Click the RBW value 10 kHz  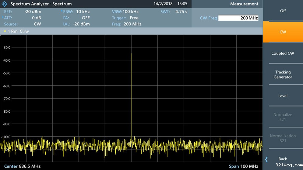point(83,12)
